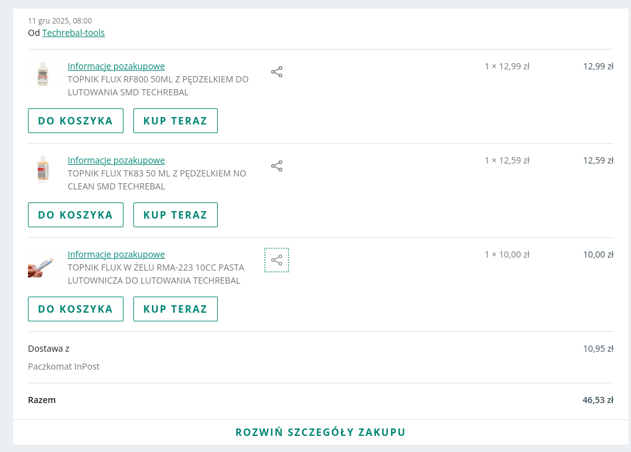The height and width of the screenshot is (452, 631).
Task: Add RF800 flux to cart with Do koszyka
Action: point(76,121)
